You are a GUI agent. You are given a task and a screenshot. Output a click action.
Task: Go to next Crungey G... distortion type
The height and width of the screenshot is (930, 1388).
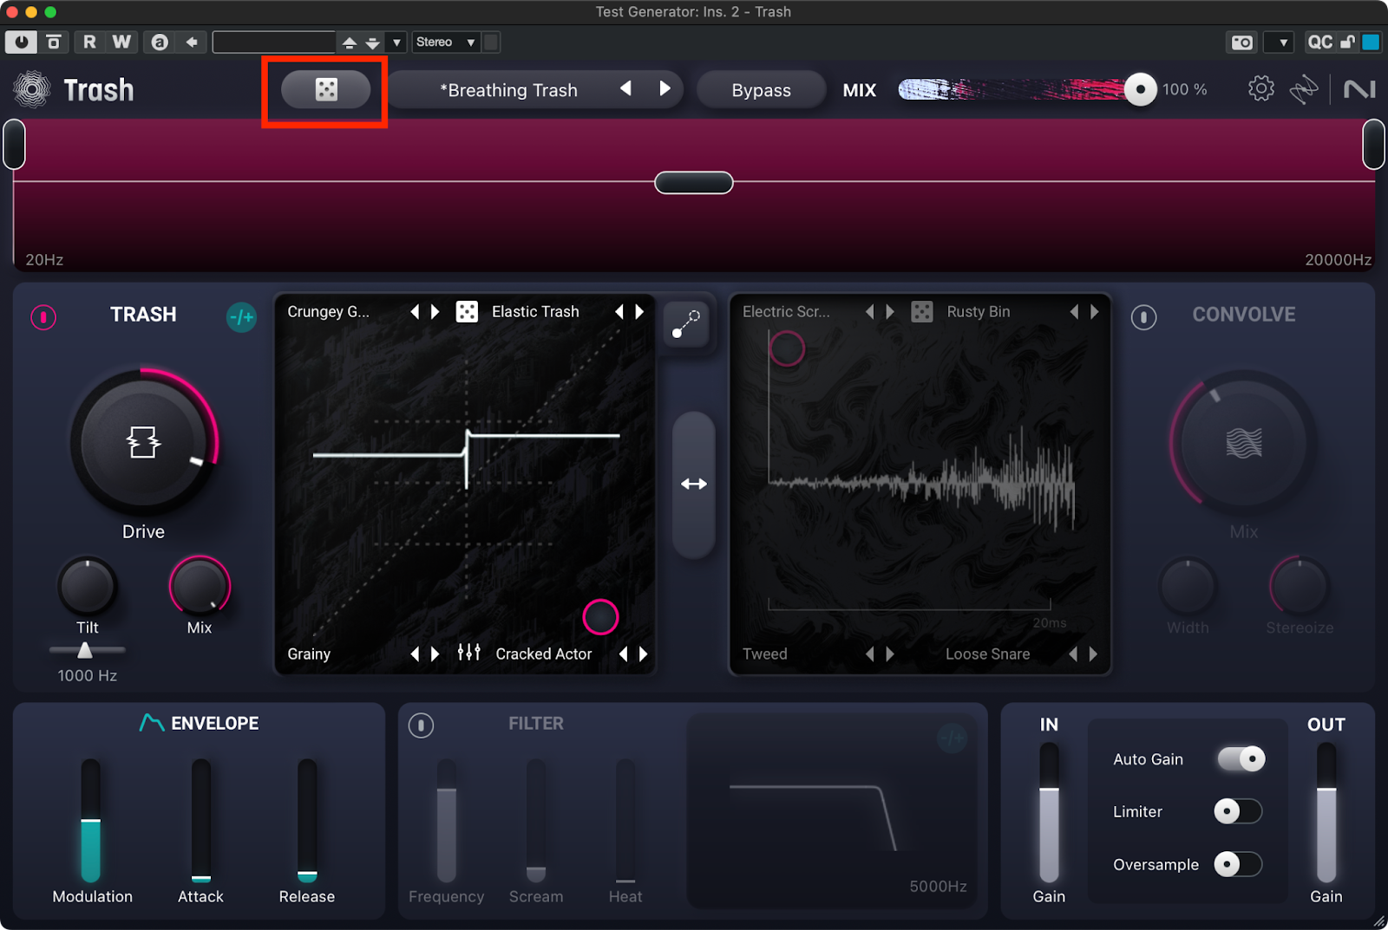tap(435, 311)
